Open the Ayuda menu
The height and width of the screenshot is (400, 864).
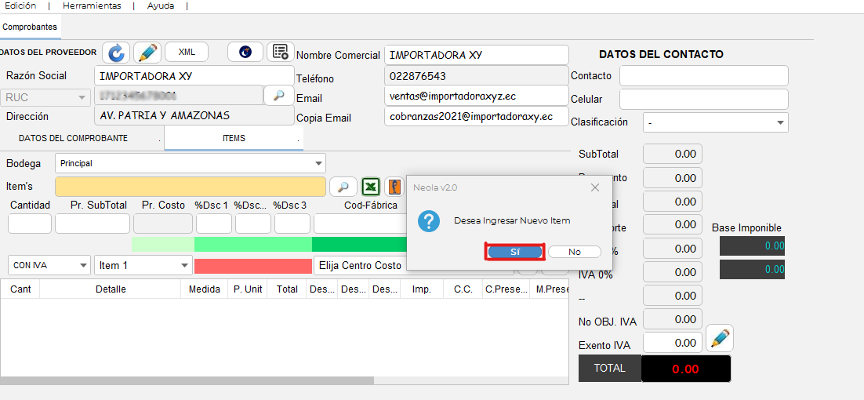[x=161, y=5]
